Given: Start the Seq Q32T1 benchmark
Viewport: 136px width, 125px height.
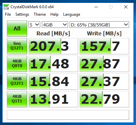Looking at the screenshot, I should [x=17, y=46].
